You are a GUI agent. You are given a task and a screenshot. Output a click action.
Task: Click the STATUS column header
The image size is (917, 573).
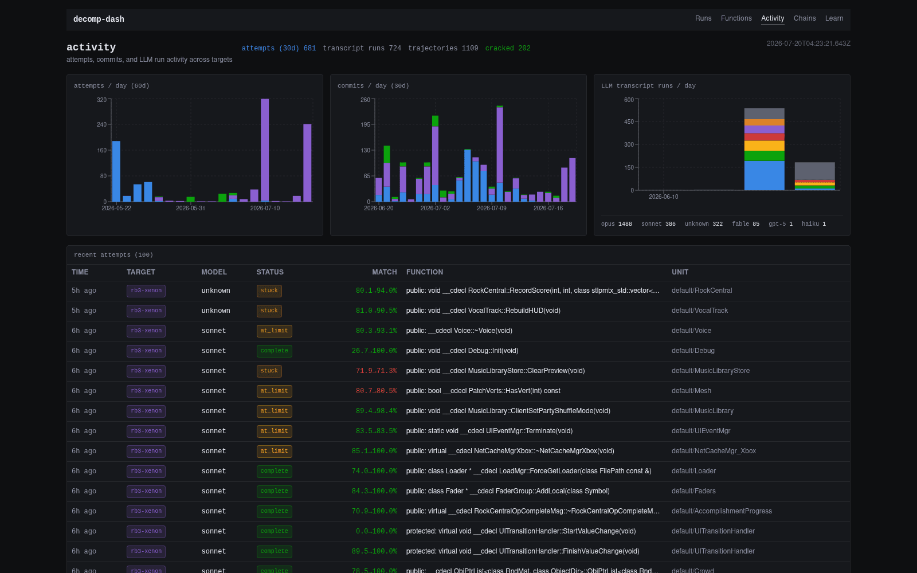point(270,272)
